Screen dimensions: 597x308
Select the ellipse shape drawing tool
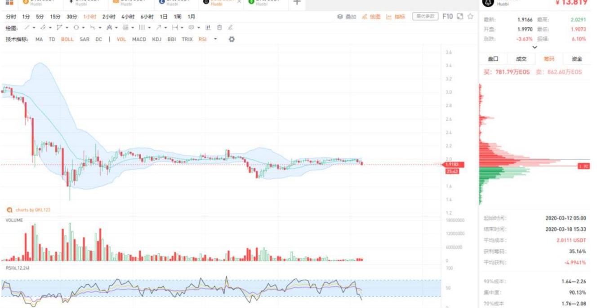click(x=76, y=28)
